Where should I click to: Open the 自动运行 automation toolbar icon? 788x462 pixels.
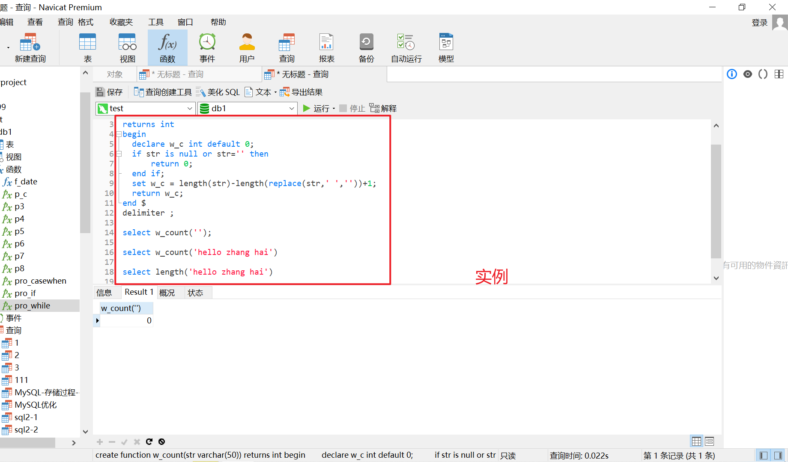tap(406, 47)
